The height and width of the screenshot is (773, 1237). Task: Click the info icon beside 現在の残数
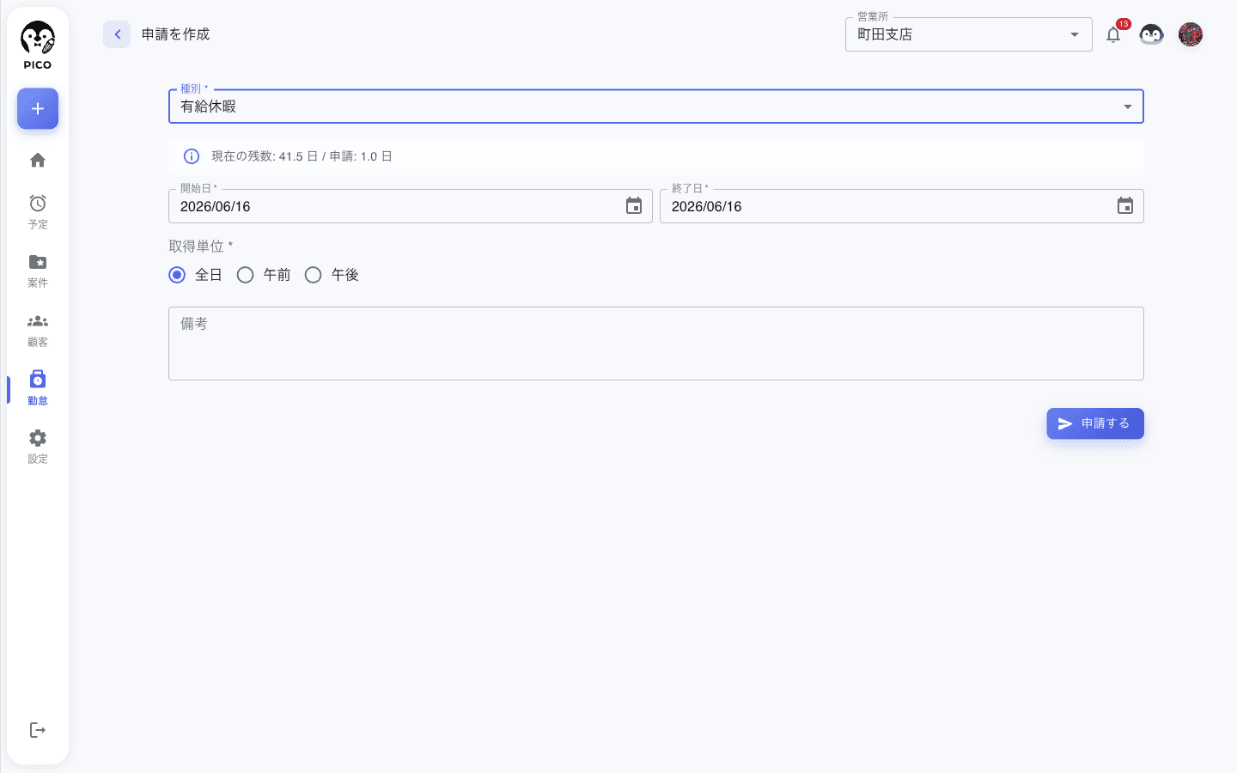pyautogui.click(x=192, y=156)
